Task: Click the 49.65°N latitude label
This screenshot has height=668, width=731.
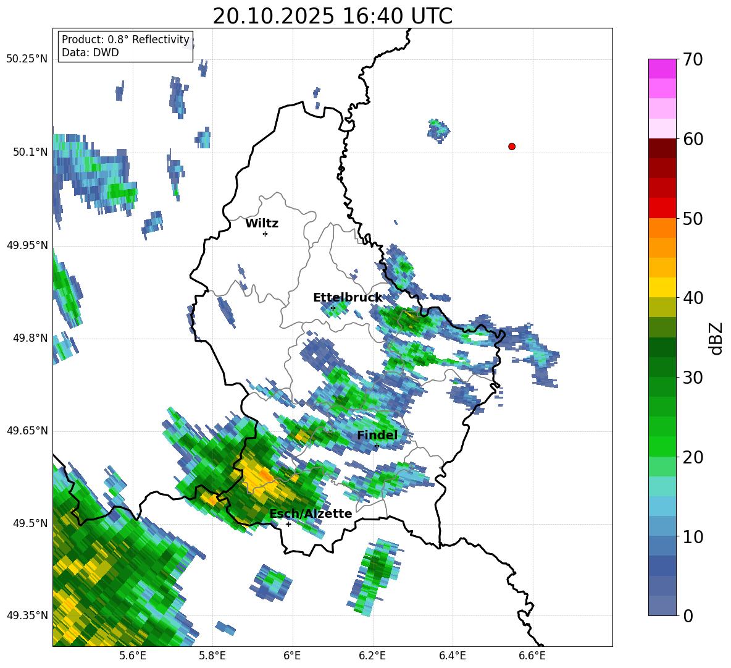Action: pyautogui.click(x=27, y=431)
